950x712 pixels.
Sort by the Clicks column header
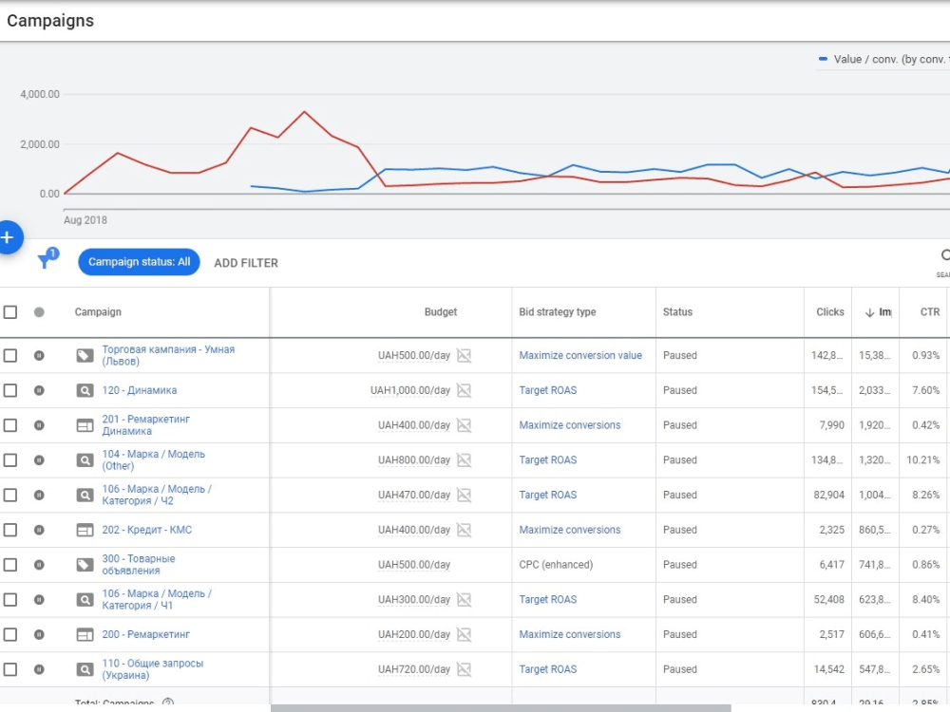(830, 311)
